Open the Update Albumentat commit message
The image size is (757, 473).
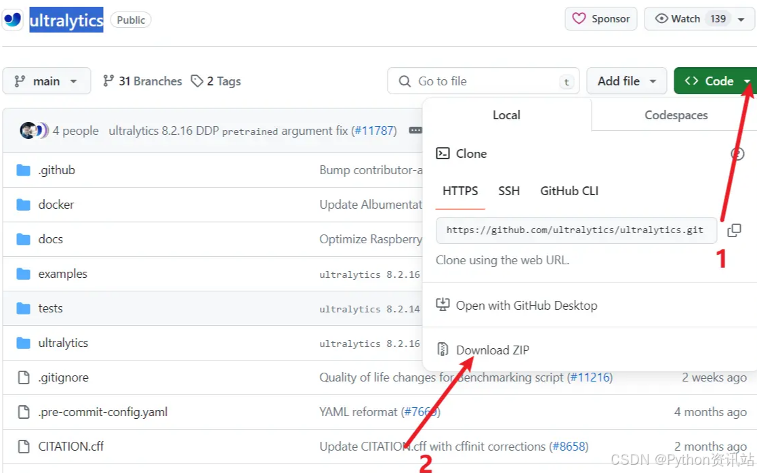(x=371, y=205)
